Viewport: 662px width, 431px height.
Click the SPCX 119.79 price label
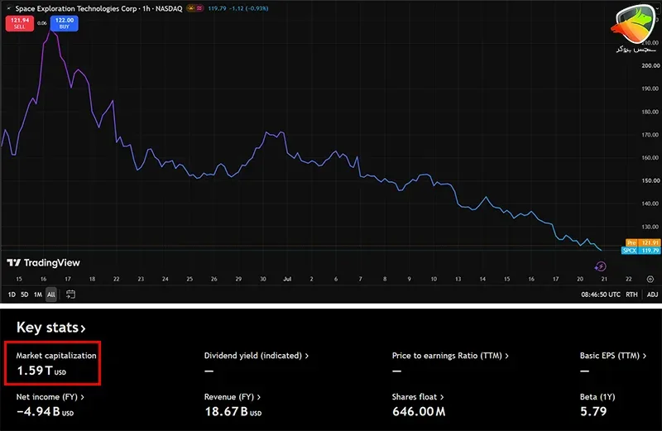640,251
